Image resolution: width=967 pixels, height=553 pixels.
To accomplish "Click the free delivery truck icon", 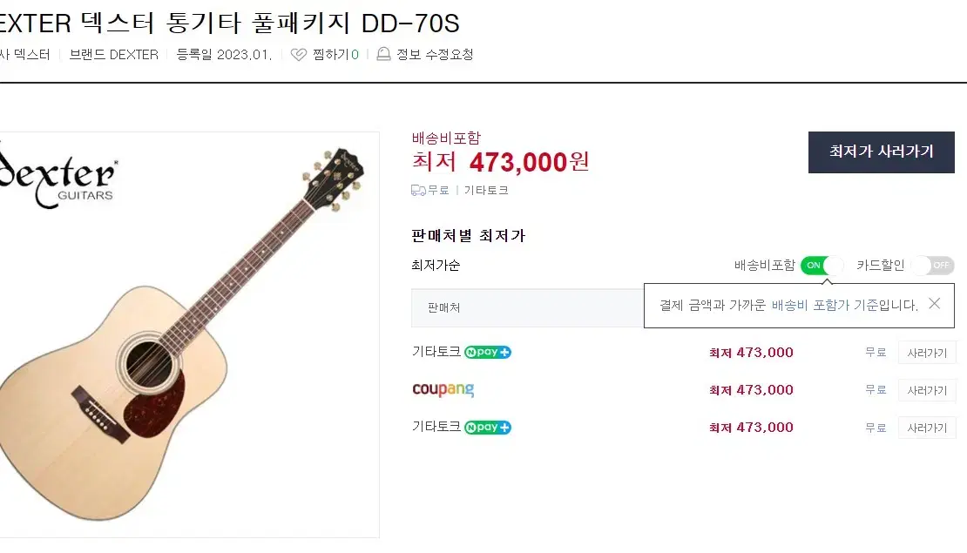I will click(418, 190).
